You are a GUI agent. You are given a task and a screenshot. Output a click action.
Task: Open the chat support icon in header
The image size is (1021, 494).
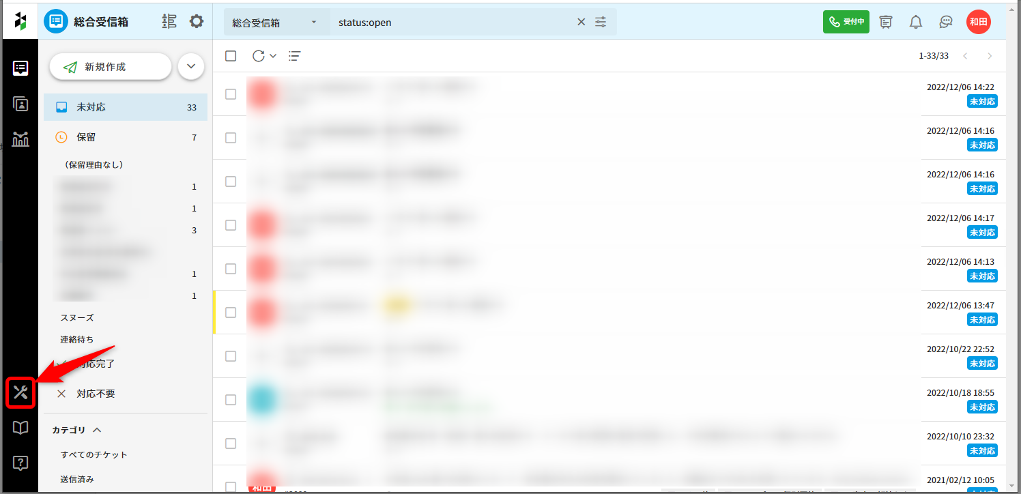pyautogui.click(x=946, y=22)
